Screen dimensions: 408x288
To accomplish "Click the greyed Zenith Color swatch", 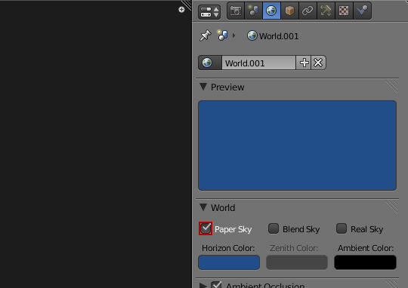I will click(297, 262).
